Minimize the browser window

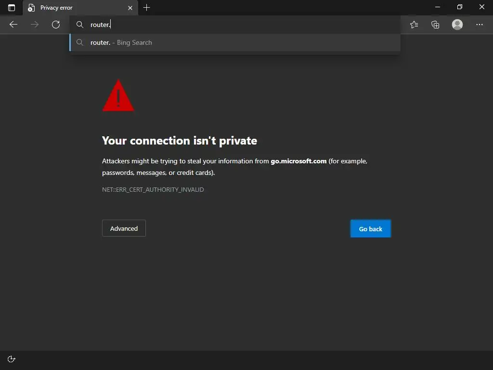pyautogui.click(x=438, y=7)
